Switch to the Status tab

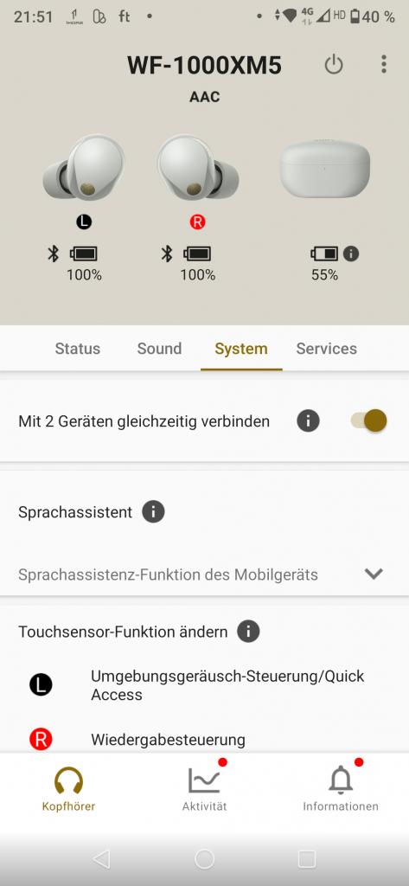pos(78,349)
